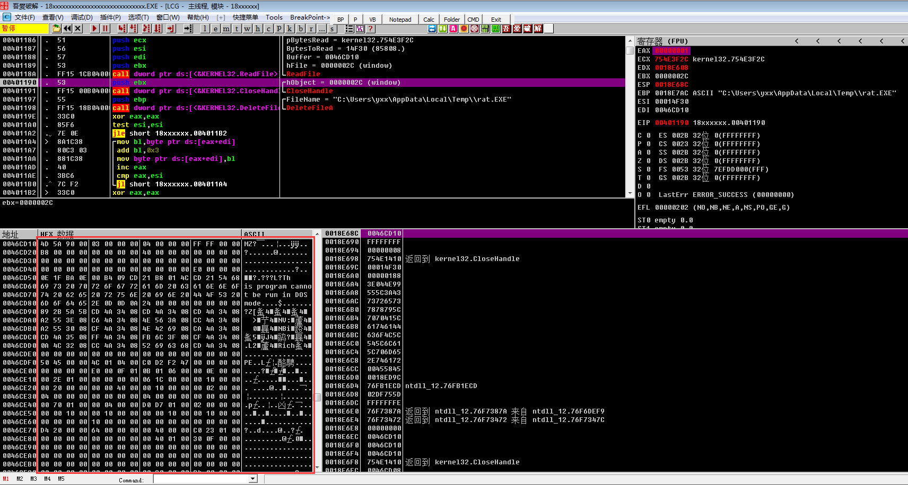Click the red question mark help icon
Screen dimensions: 908x485
point(370,29)
